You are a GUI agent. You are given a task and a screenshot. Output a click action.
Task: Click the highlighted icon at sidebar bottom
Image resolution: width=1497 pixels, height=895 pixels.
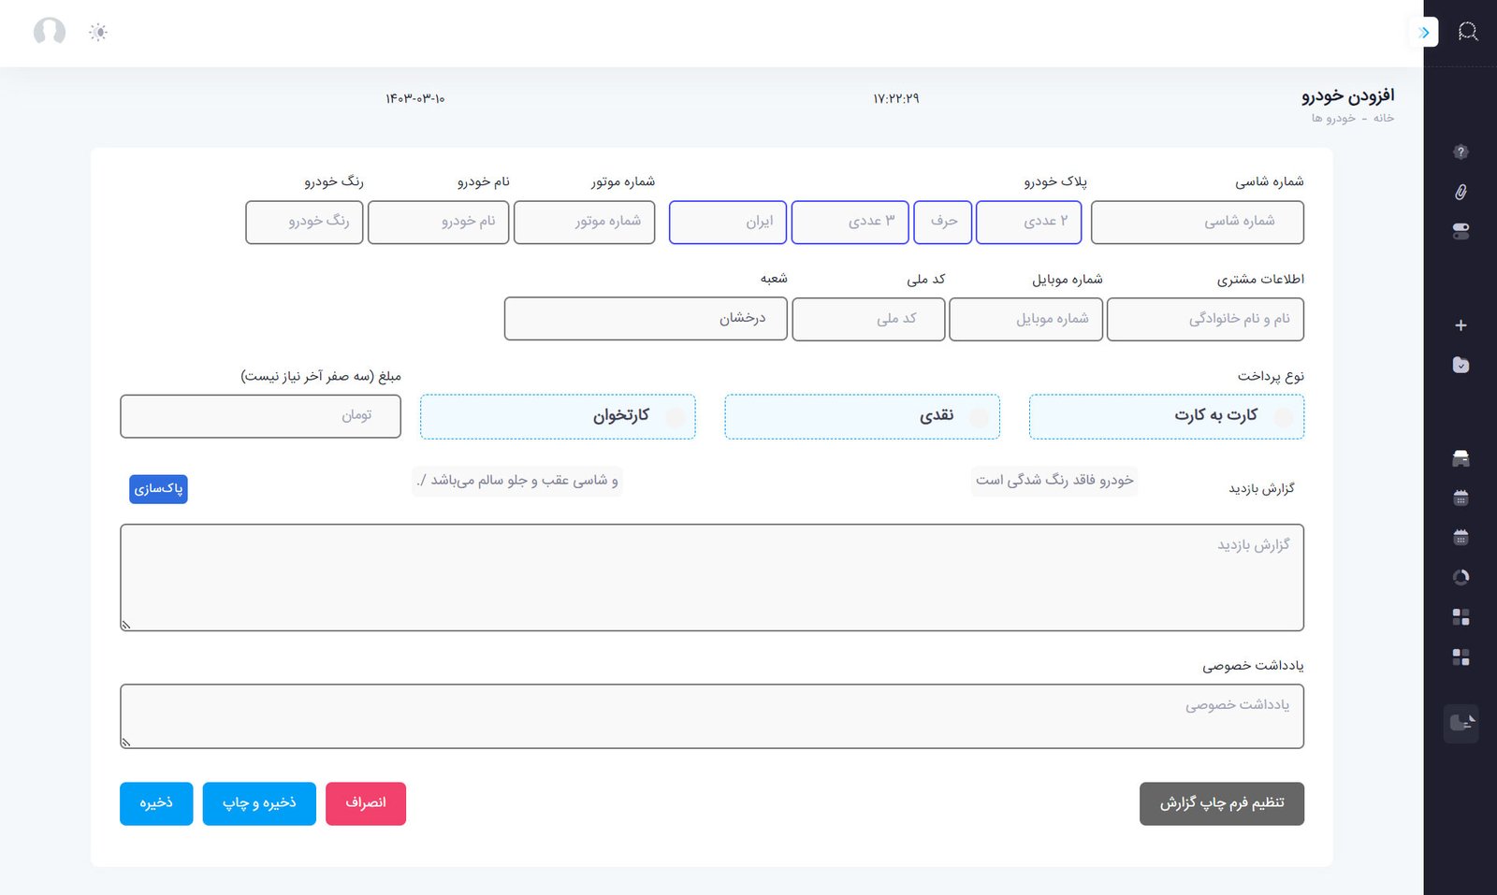1461,723
